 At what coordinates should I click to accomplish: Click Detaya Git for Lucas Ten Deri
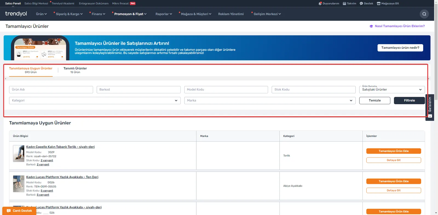point(394,190)
